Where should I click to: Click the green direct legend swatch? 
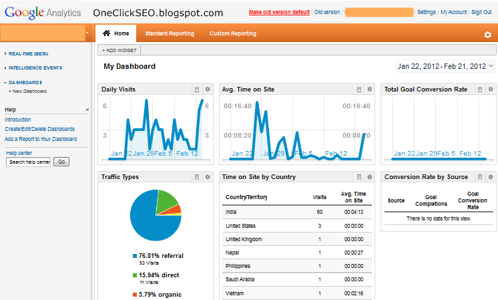135,275
